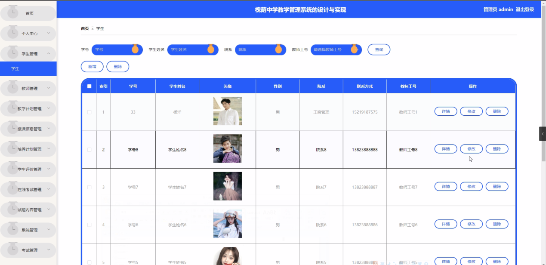Expand the 教学计划管理 menu chevron
This screenshot has width=546, height=265.
(x=49, y=108)
